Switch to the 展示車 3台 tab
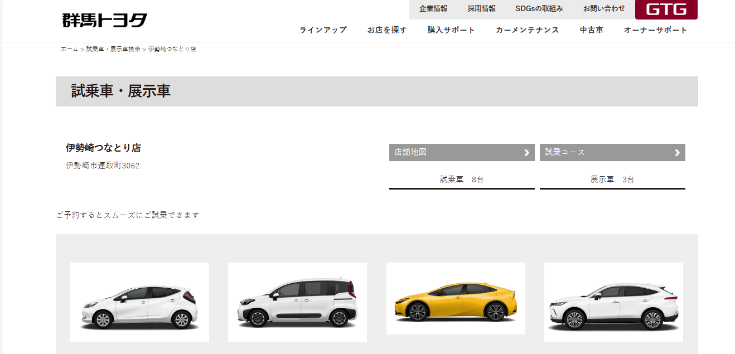This screenshot has width=735, height=354. coord(612,180)
